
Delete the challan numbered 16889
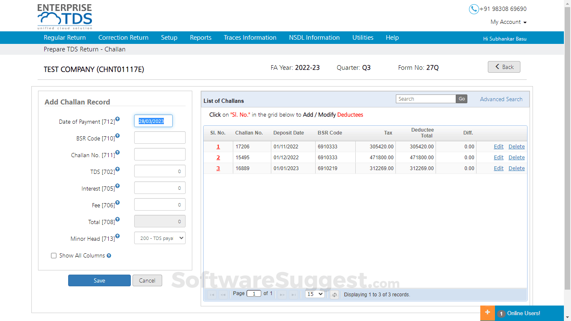(x=516, y=168)
